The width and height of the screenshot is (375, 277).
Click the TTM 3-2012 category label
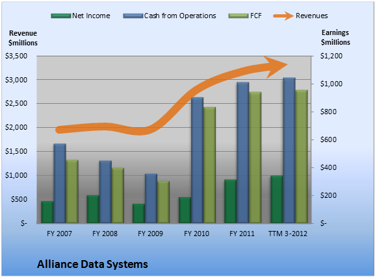coord(288,234)
